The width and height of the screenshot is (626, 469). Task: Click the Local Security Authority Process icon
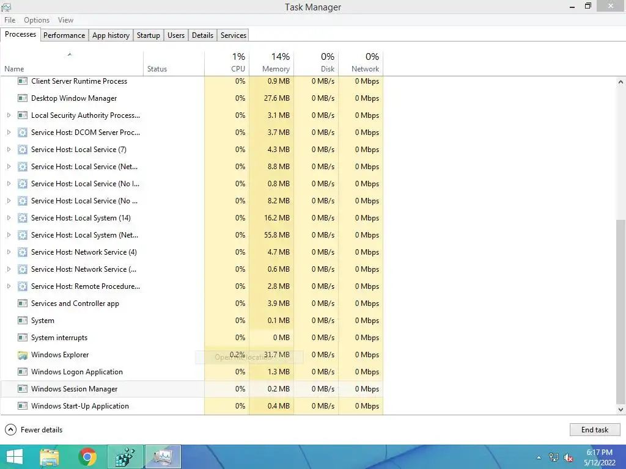(23, 115)
